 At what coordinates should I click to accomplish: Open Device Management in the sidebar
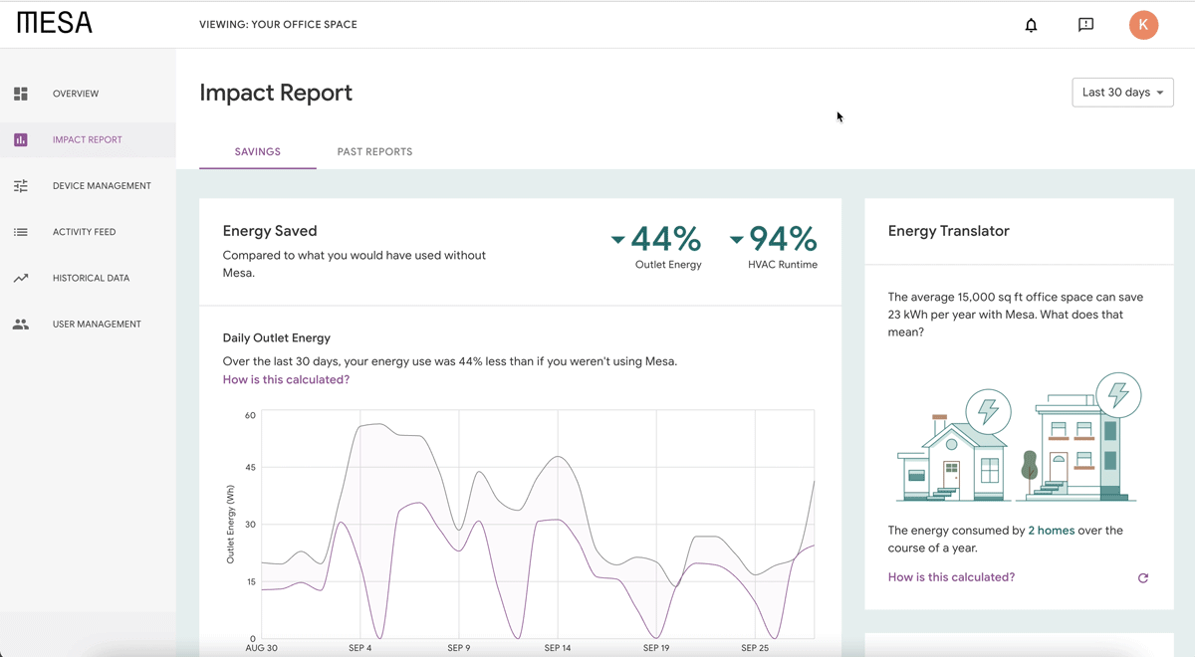pyautogui.click(x=88, y=186)
